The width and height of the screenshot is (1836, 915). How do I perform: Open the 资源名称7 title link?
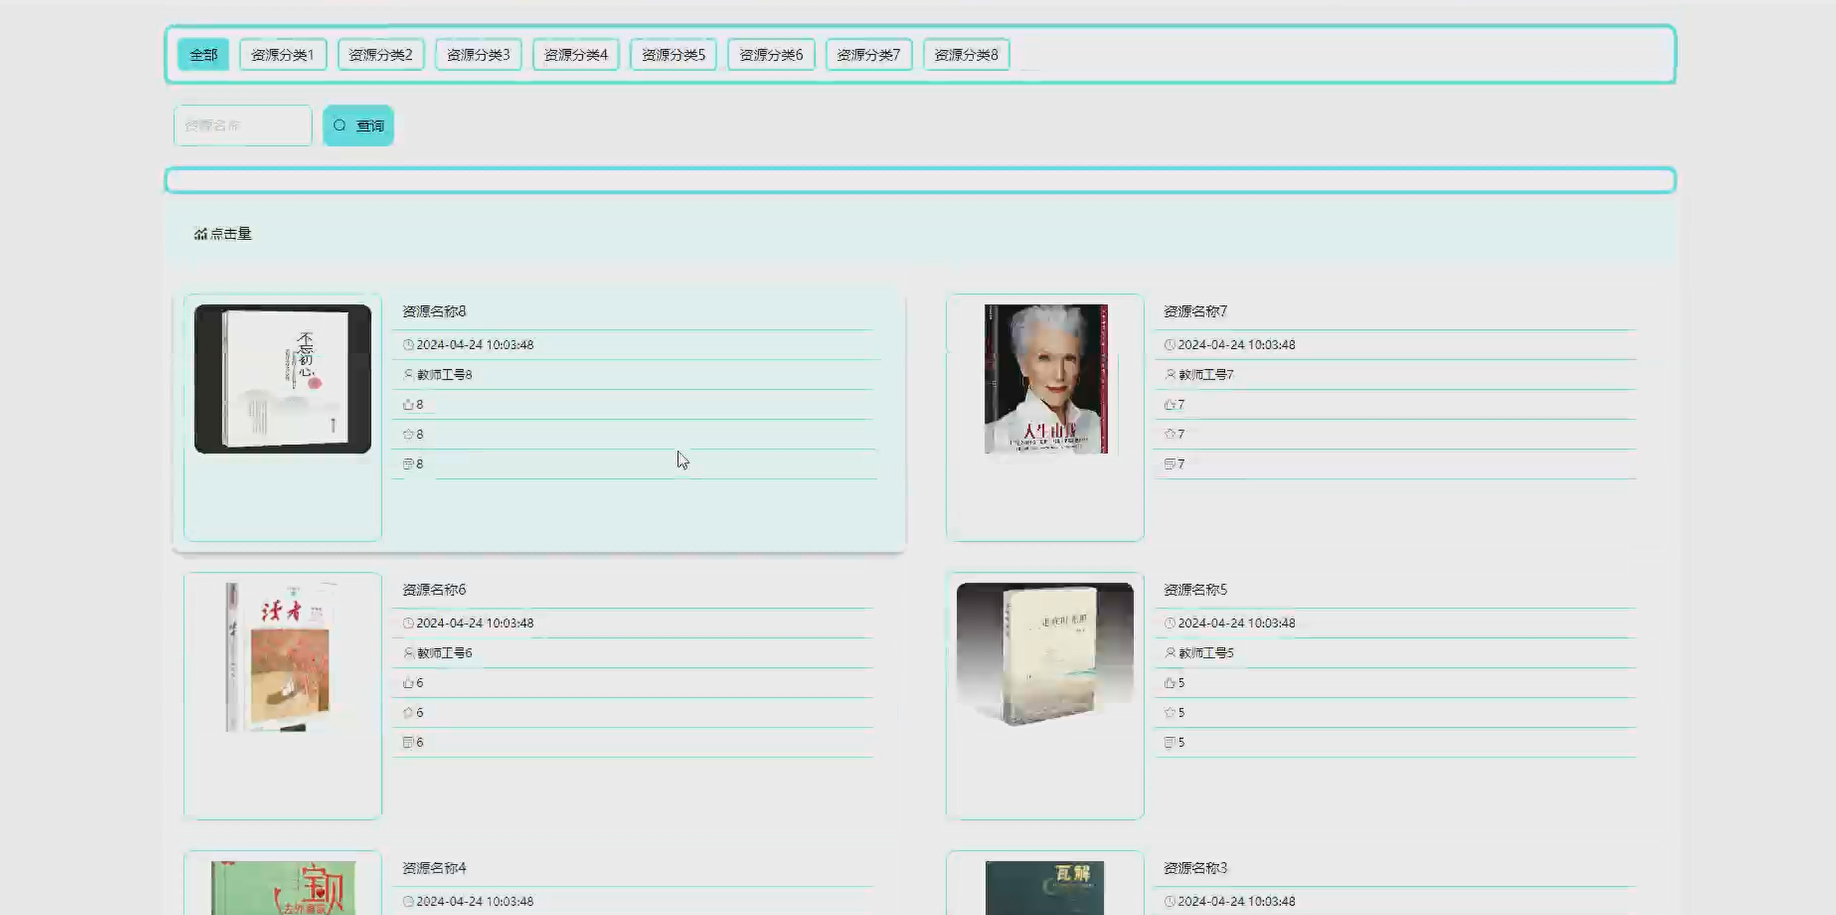click(1195, 311)
